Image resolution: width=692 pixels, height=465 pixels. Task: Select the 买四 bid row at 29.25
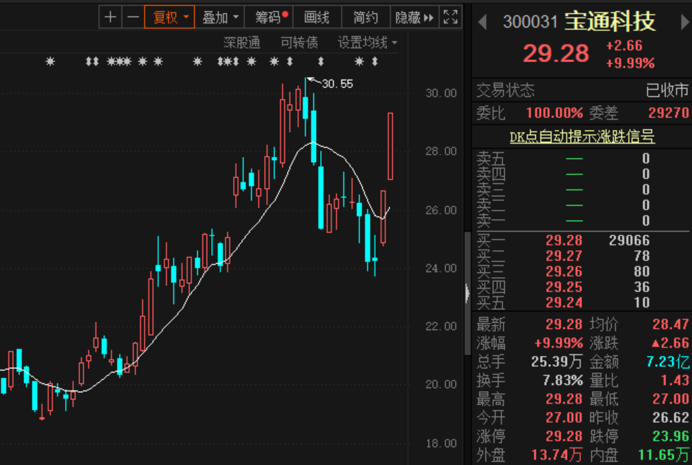[581, 287]
